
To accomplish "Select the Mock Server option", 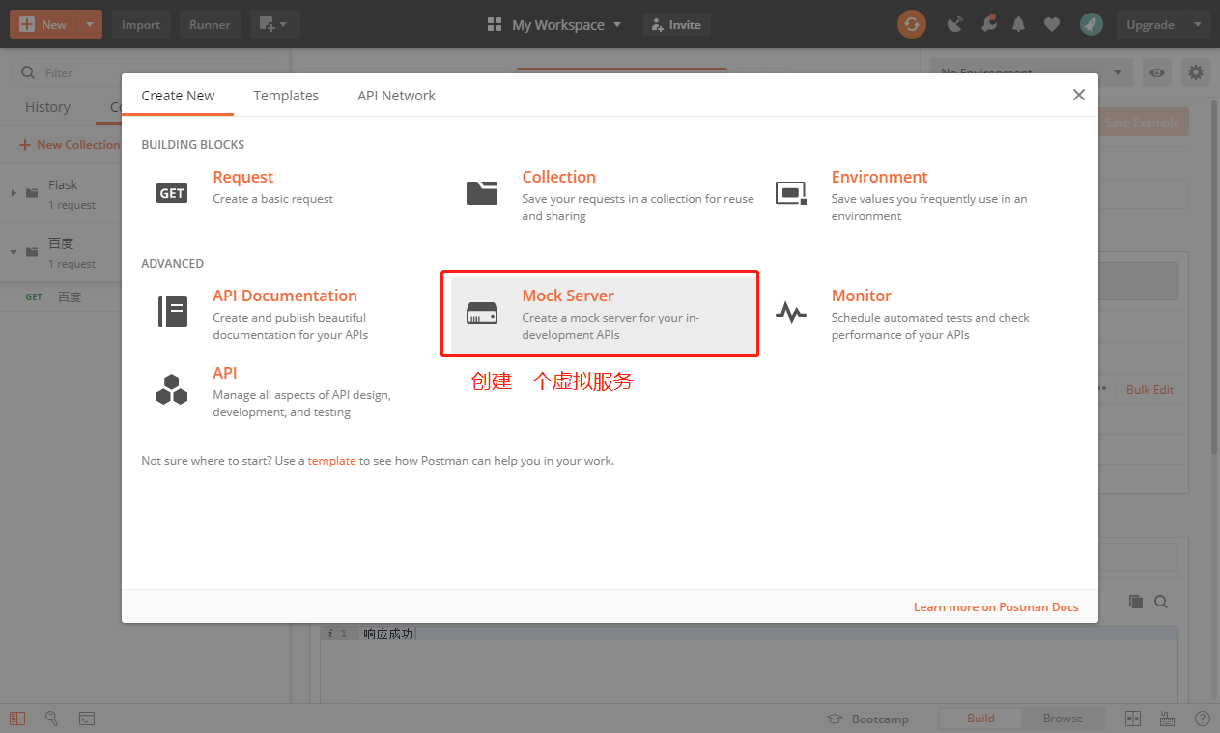I will tap(599, 313).
